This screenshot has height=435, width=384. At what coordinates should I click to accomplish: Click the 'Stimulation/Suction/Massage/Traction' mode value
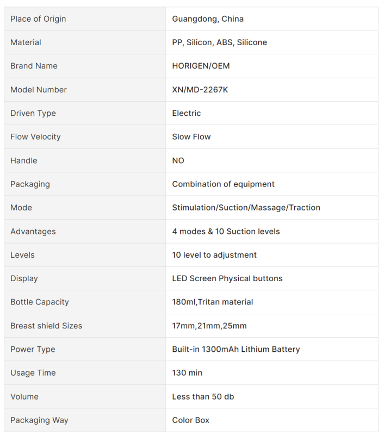coord(246,208)
